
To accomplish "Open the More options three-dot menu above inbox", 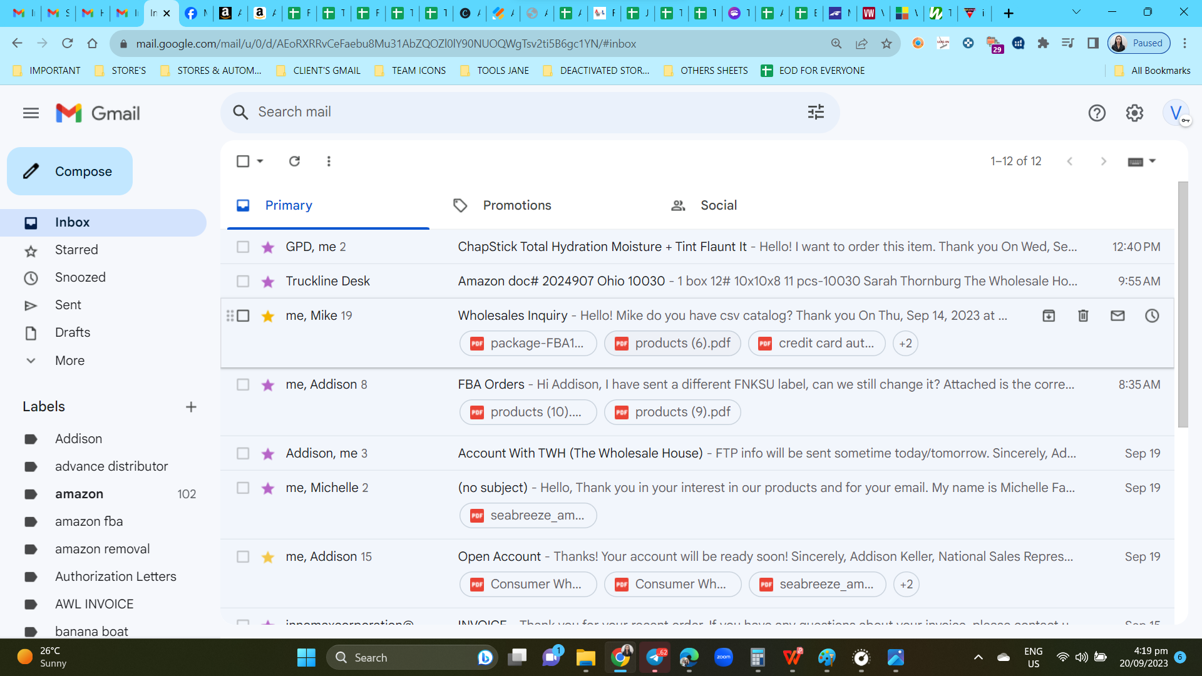I will (329, 161).
